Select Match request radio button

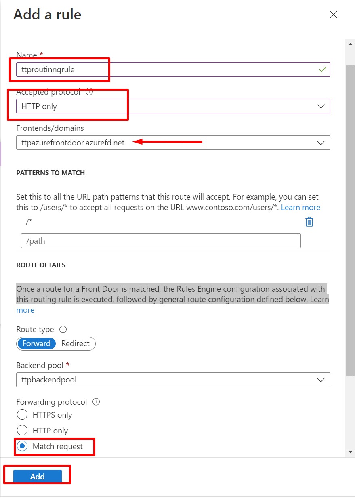click(x=22, y=446)
